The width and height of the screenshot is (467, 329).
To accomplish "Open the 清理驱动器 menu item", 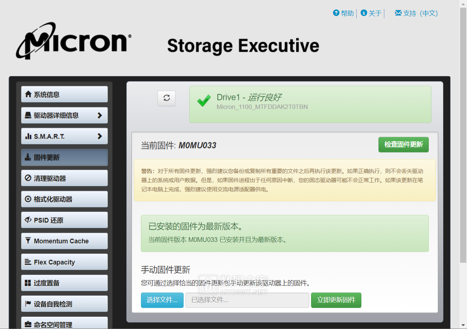I will [64, 178].
